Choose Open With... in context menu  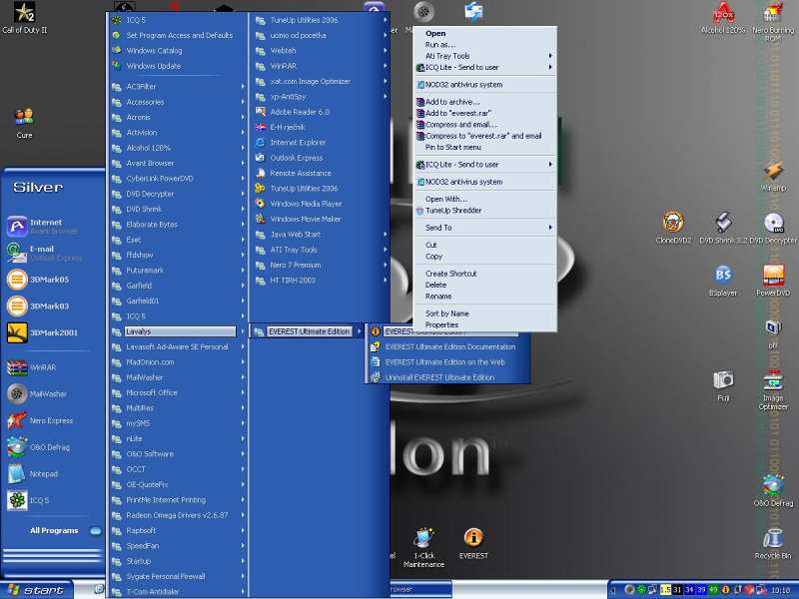(484, 199)
